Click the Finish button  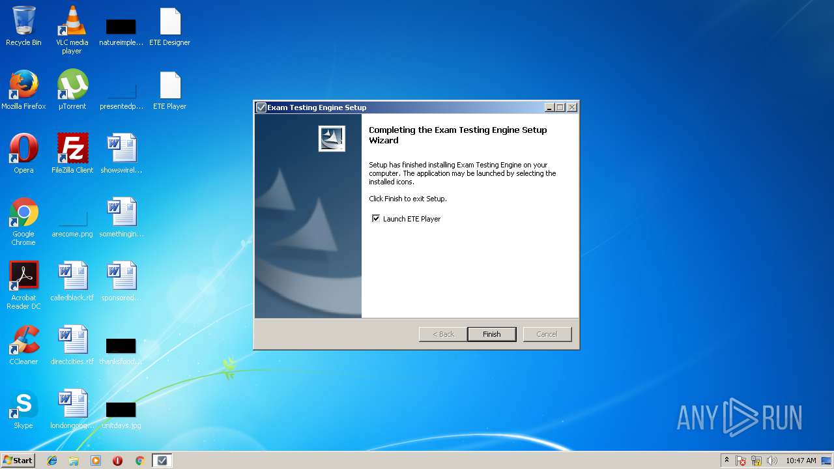click(x=492, y=334)
